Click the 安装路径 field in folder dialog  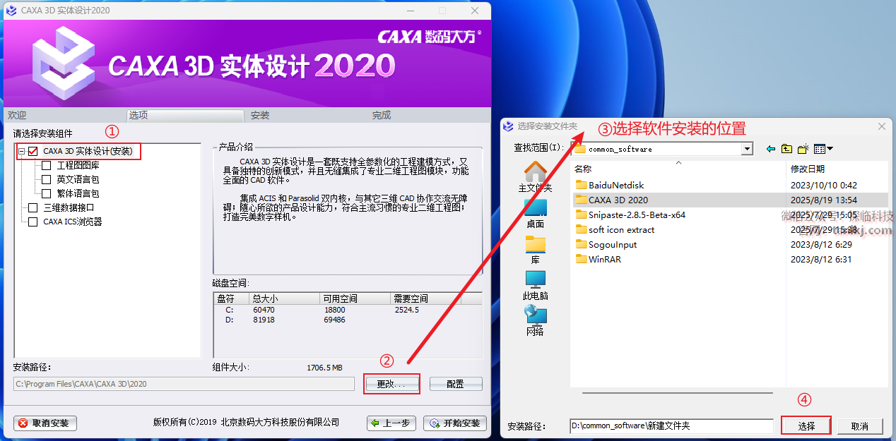pyautogui.click(x=672, y=426)
